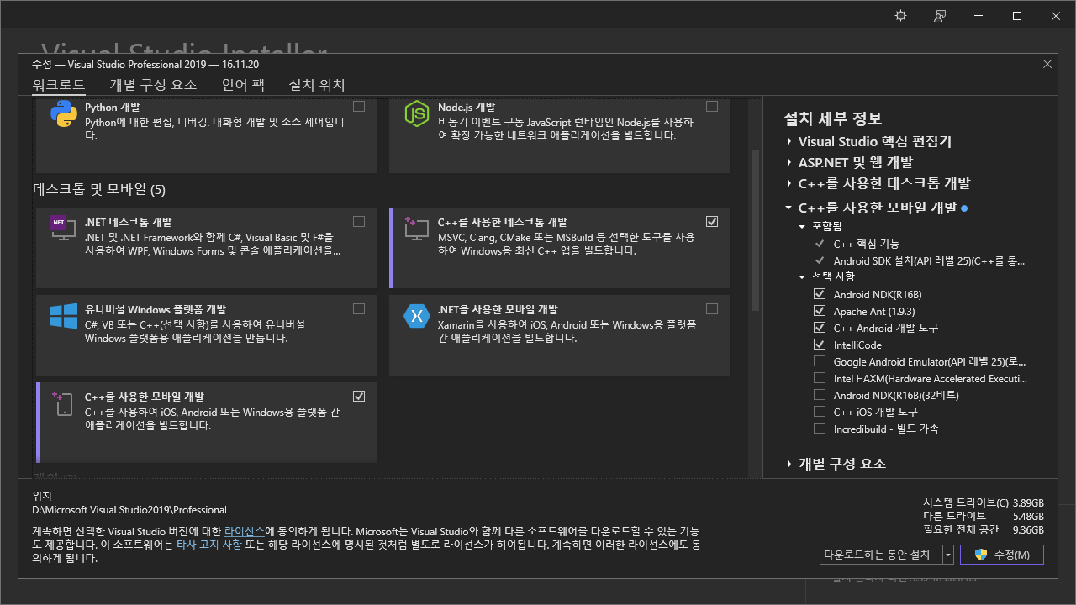The height and width of the screenshot is (605, 1076).
Task: Open the 타사 고지 사항 link
Action: click(209, 544)
